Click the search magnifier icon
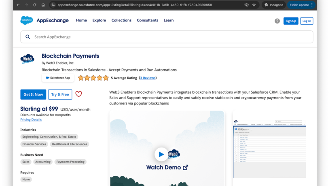Image resolution: width=330 pixels, height=186 pixels. pos(27,37)
